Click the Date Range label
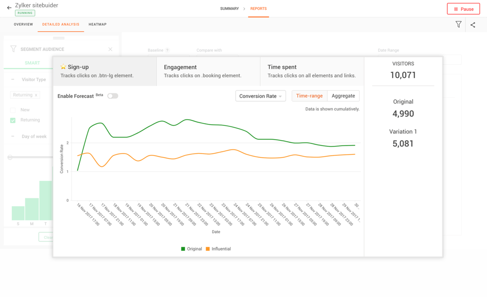The width and height of the screenshot is (487, 297). pos(388,50)
